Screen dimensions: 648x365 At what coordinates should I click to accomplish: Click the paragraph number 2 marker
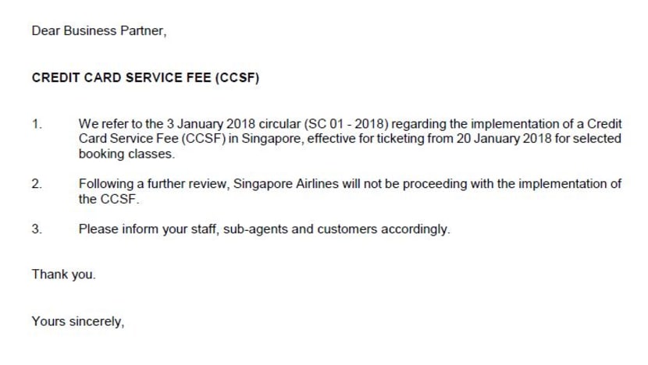tap(37, 184)
